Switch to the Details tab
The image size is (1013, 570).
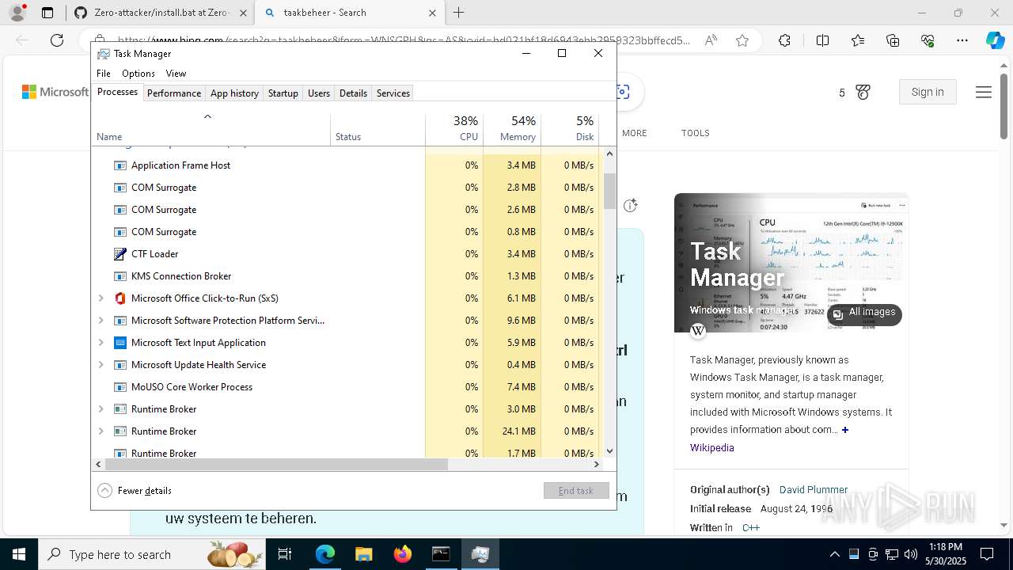pos(353,93)
